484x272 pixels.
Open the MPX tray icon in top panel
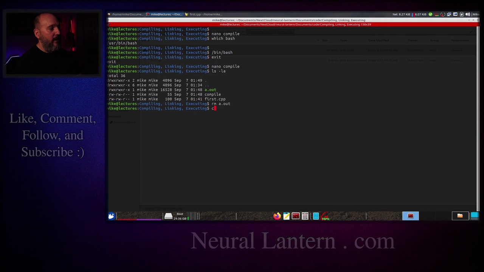pos(437,14)
